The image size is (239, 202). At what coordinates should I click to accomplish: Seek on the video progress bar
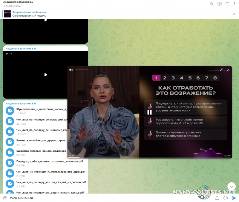coord(149,157)
